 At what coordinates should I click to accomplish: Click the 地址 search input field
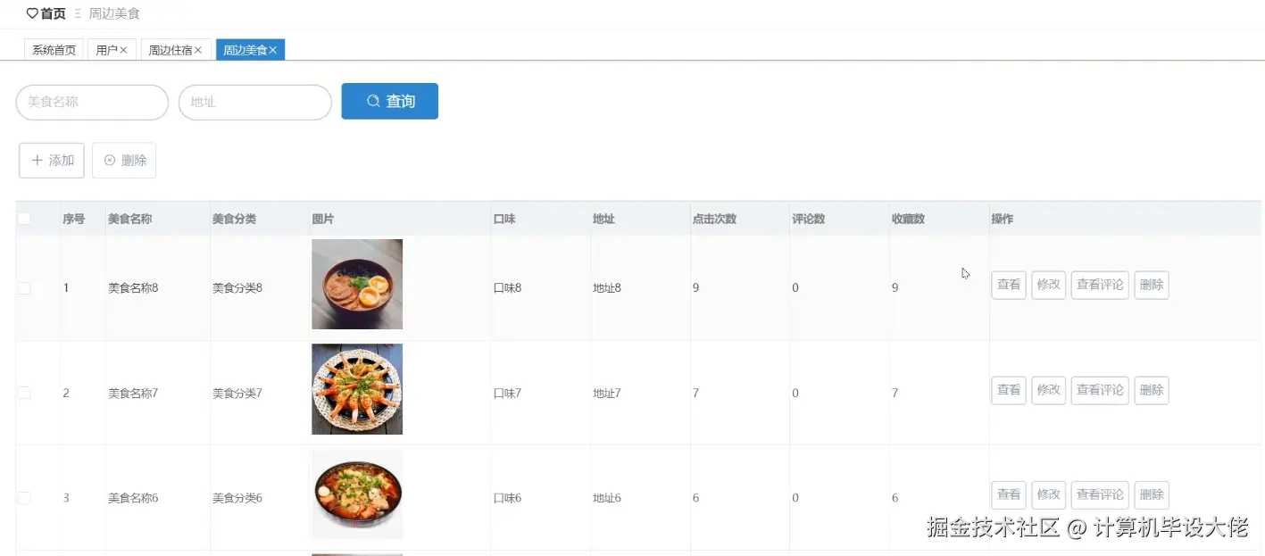pos(254,102)
